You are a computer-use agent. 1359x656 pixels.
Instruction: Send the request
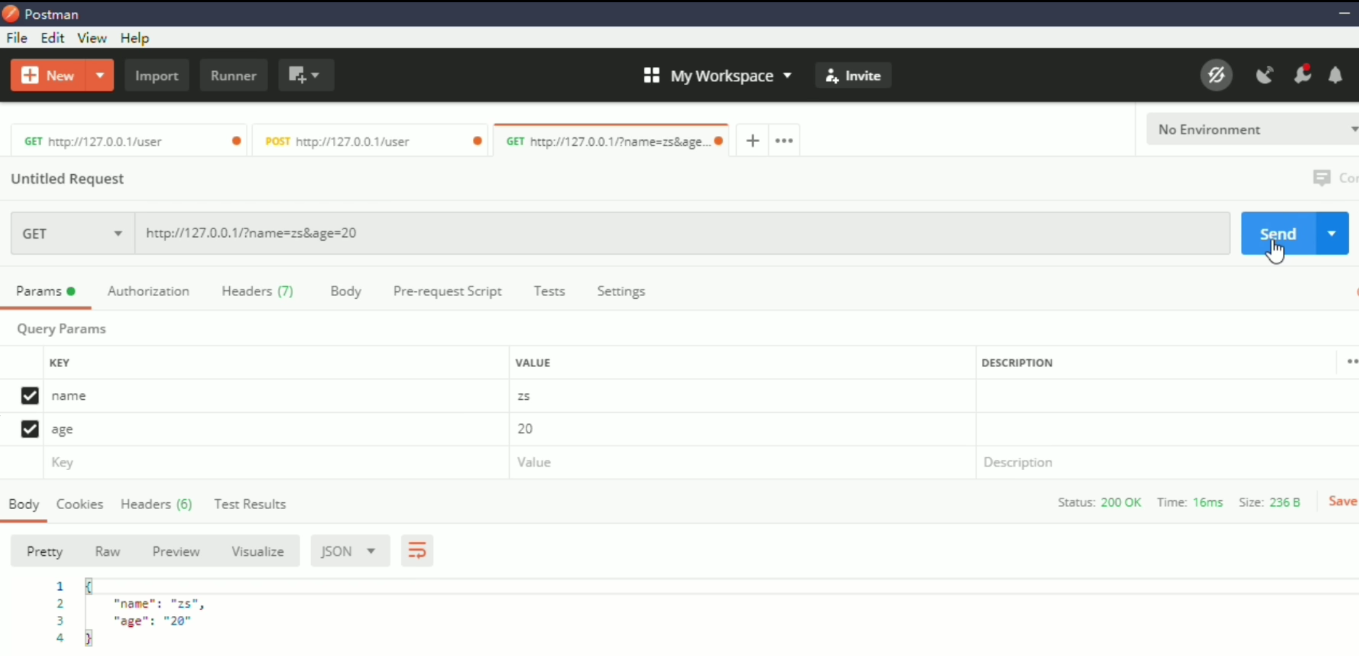[1278, 233]
